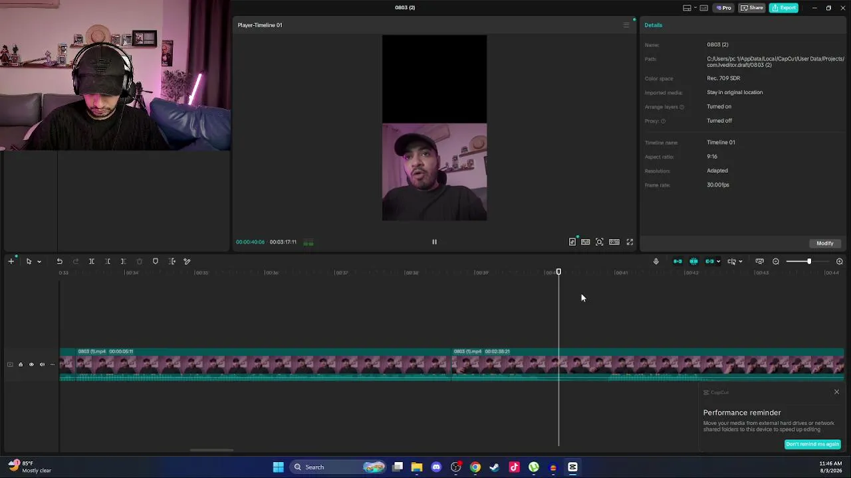Click the auto-edit pen tool icon

[187, 262]
